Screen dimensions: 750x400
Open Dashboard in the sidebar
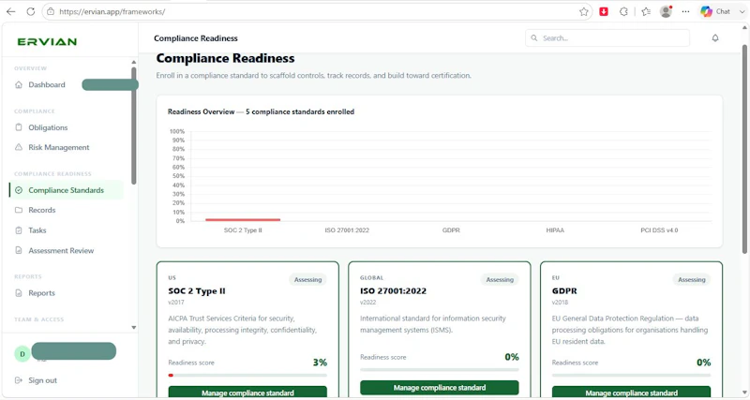click(x=46, y=84)
